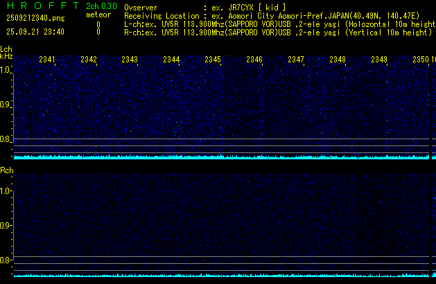This screenshot has width=436, height=284.
Task: Select the 25.09.21 23:40 timestamp
Action: coord(35,32)
